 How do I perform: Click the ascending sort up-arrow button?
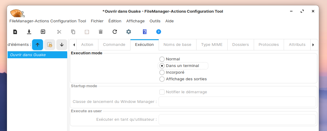38,45
